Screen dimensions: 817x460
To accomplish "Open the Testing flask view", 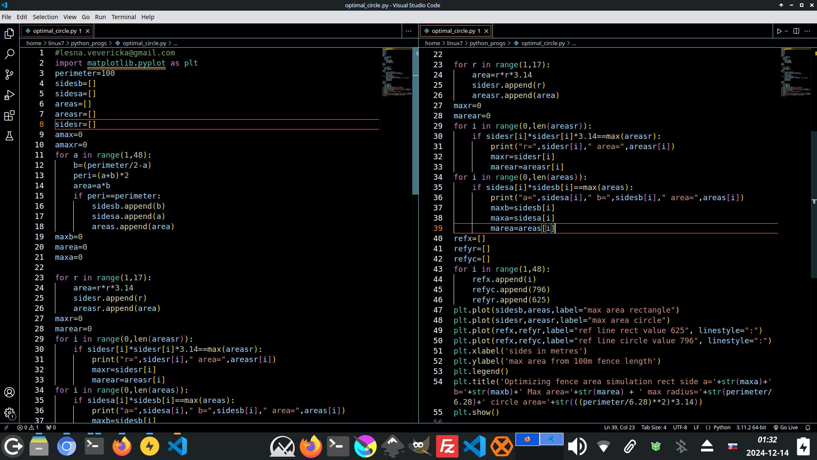I will (x=9, y=136).
